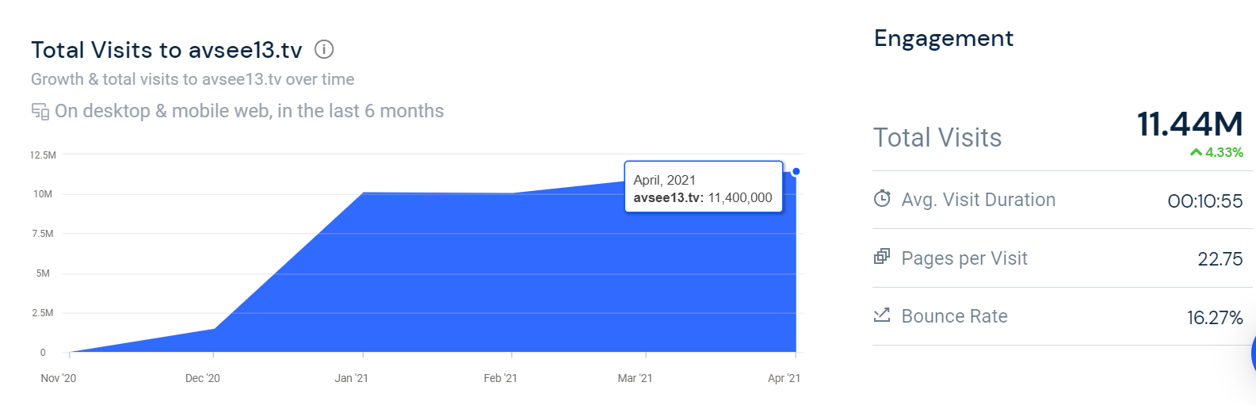
Task: Click the Engagement heading
Action: tap(943, 38)
